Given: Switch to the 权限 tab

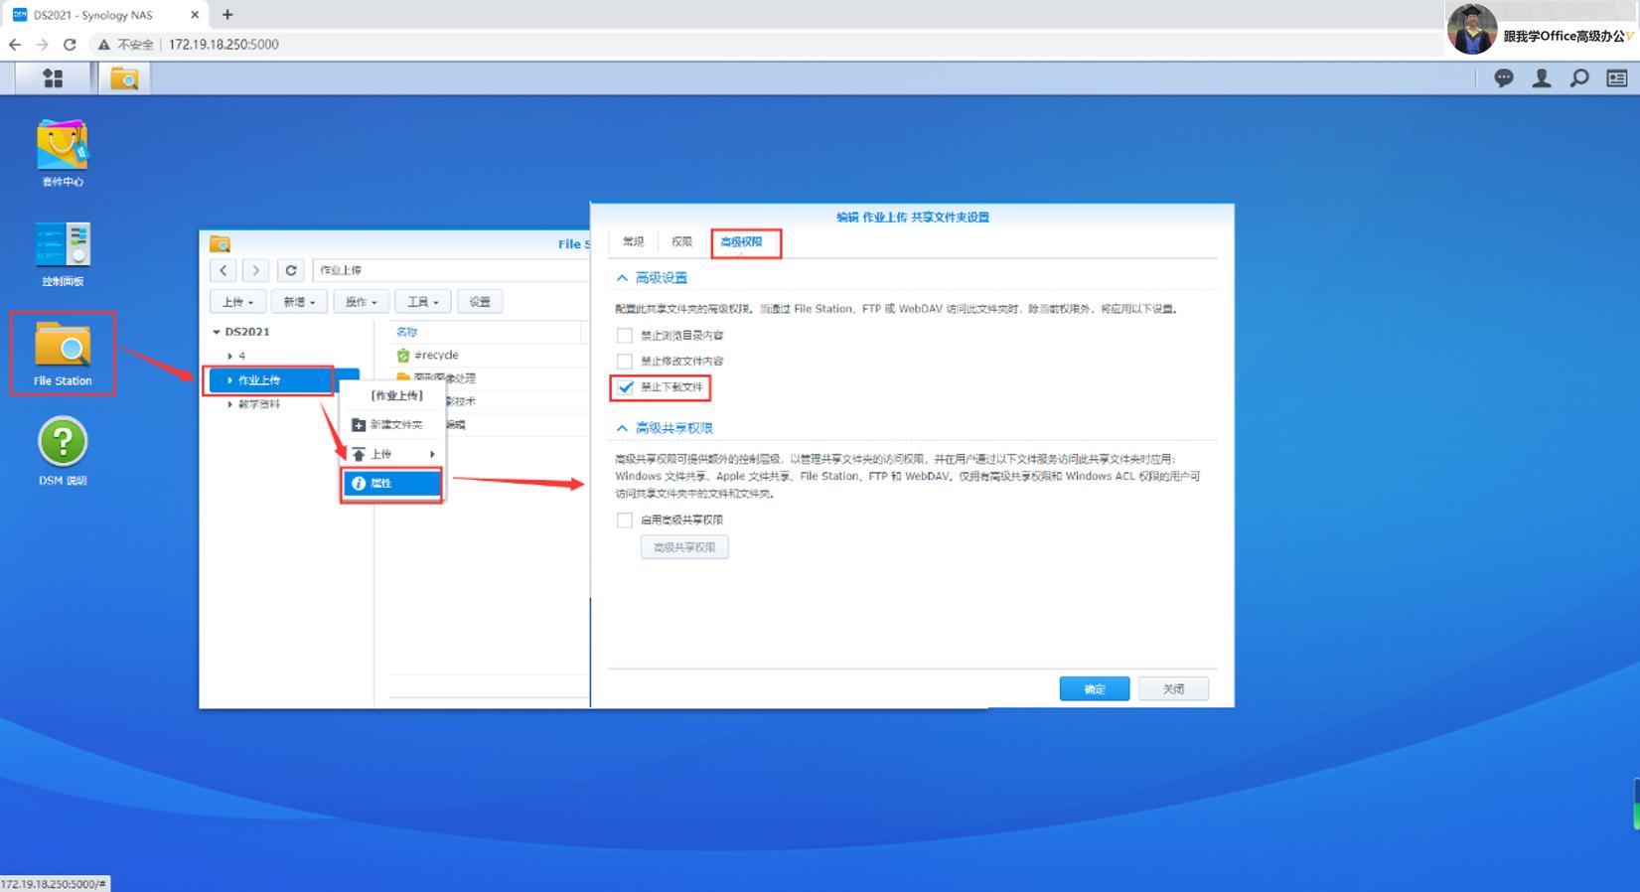Looking at the screenshot, I should pyautogui.click(x=681, y=242).
